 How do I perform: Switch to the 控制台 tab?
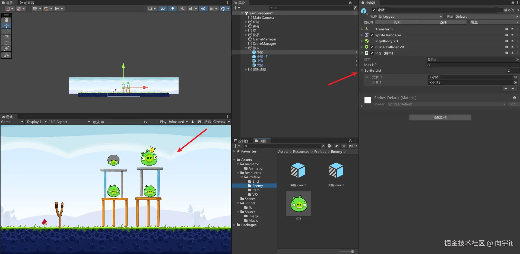point(241,141)
